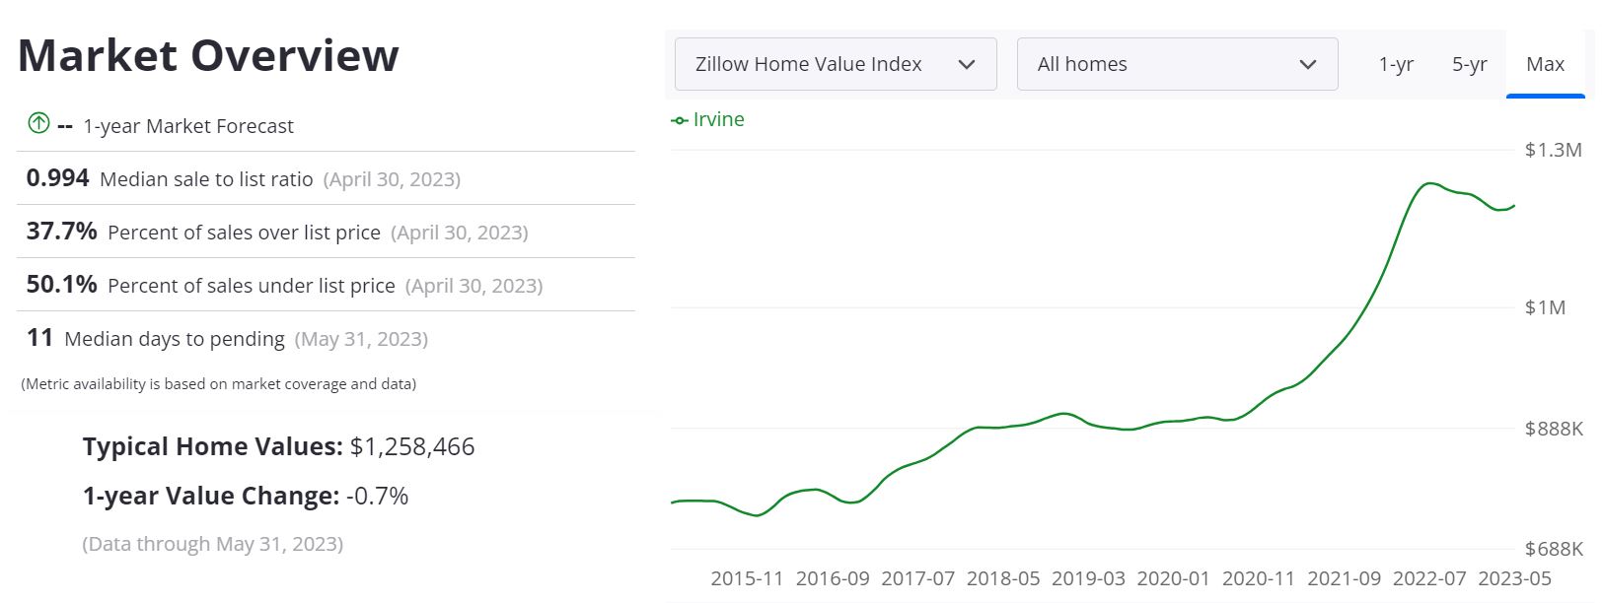1604x603 pixels.
Task: Click the Typical Home Values figure
Action: point(411,446)
